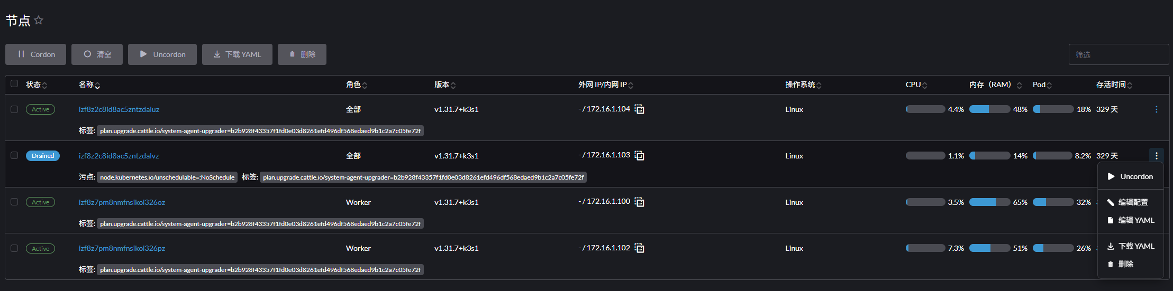Click the RAM usage bar showing 65%
This screenshot has width=1173, height=291.
coord(989,202)
